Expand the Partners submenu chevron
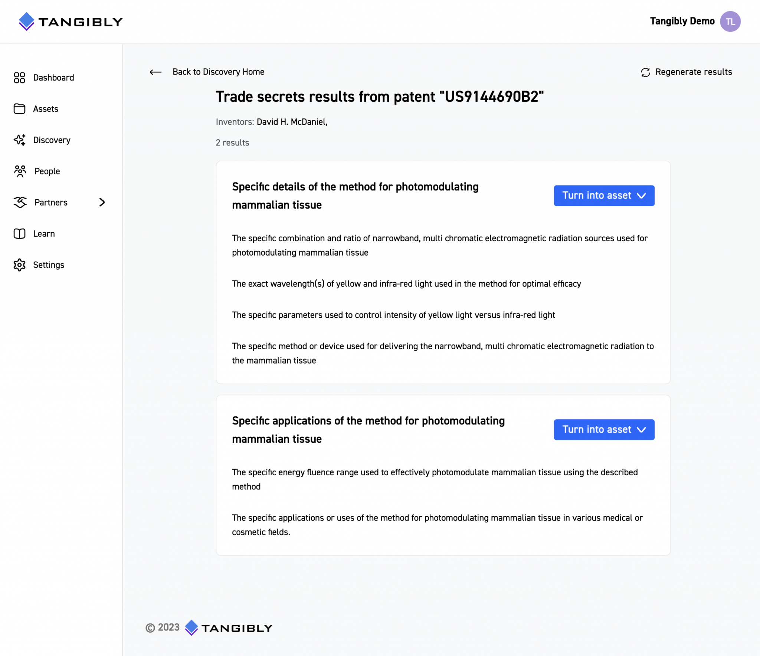The width and height of the screenshot is (760, 656). click(x=102, y=202)
